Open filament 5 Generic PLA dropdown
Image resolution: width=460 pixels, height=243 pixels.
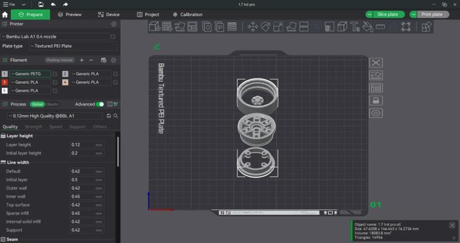click(30, 91)
